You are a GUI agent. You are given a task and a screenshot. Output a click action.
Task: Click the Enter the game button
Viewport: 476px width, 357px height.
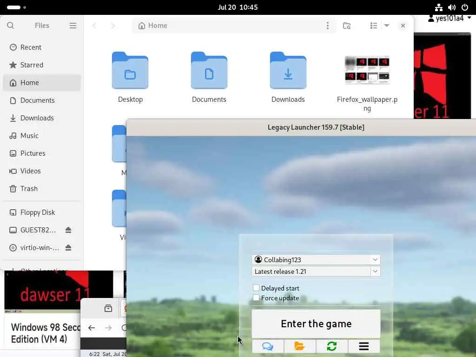tap(316, 324)
